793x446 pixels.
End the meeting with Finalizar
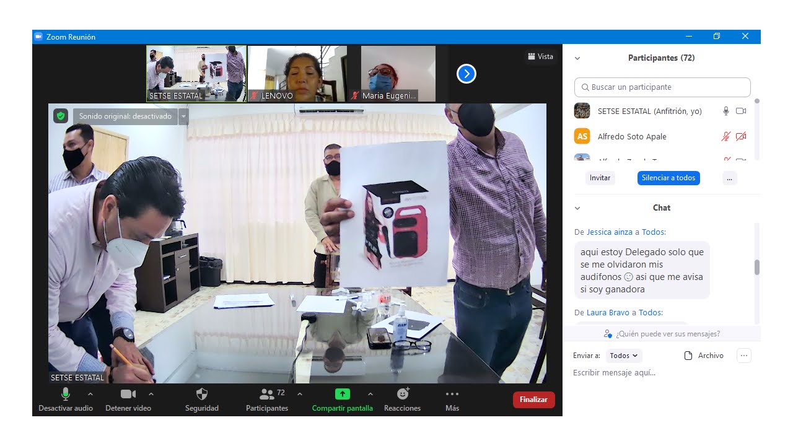pos(533,400)
